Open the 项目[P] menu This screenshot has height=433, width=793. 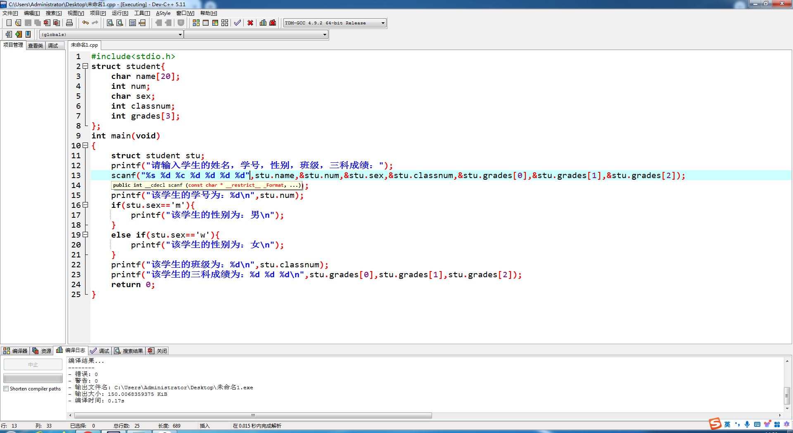tap(98, 13)
